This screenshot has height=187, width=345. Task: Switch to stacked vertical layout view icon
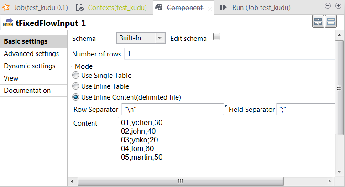[330, 22]
